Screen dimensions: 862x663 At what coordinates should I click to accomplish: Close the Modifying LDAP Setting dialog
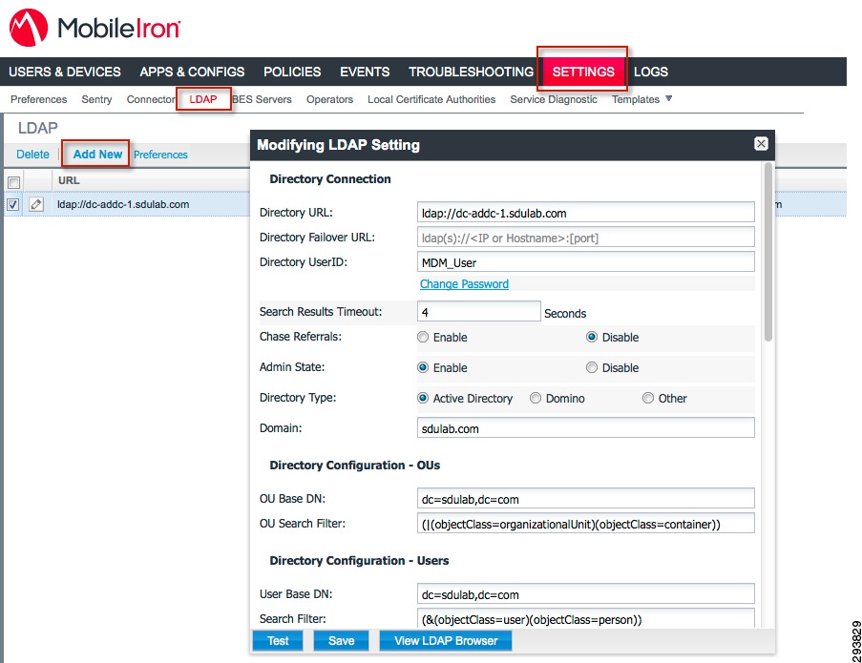pos(761,144)
